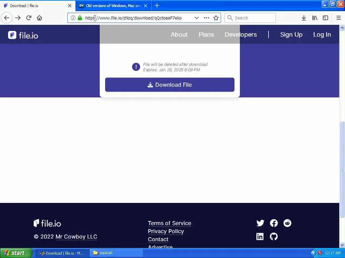Open the Firefox home page
The image size is (345, 258).
pyautogui.click(x=39, y=18)
